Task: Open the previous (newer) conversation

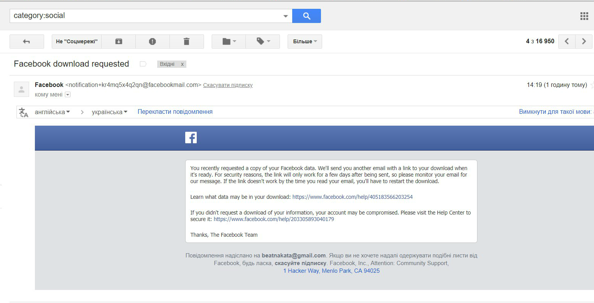Action: coord(567,41)
